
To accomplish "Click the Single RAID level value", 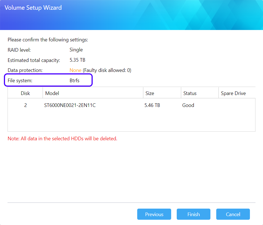I will [76, 50].
